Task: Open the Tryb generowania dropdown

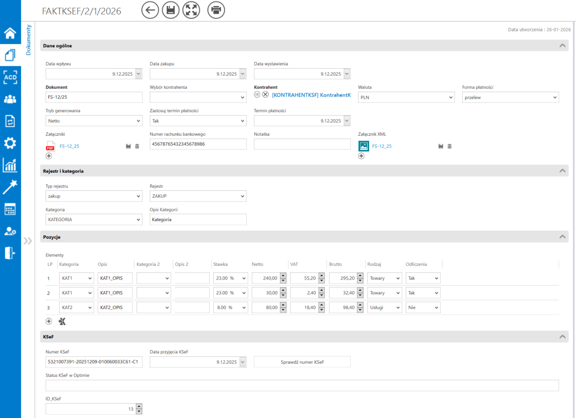Action: click(94, 121)
